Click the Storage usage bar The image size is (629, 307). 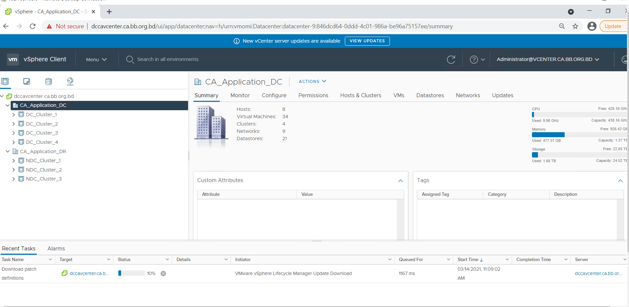click(579, 155)
